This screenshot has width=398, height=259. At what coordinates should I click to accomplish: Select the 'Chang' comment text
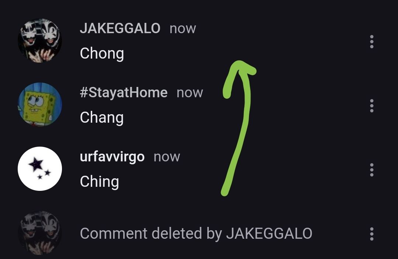tap(102, 118)
